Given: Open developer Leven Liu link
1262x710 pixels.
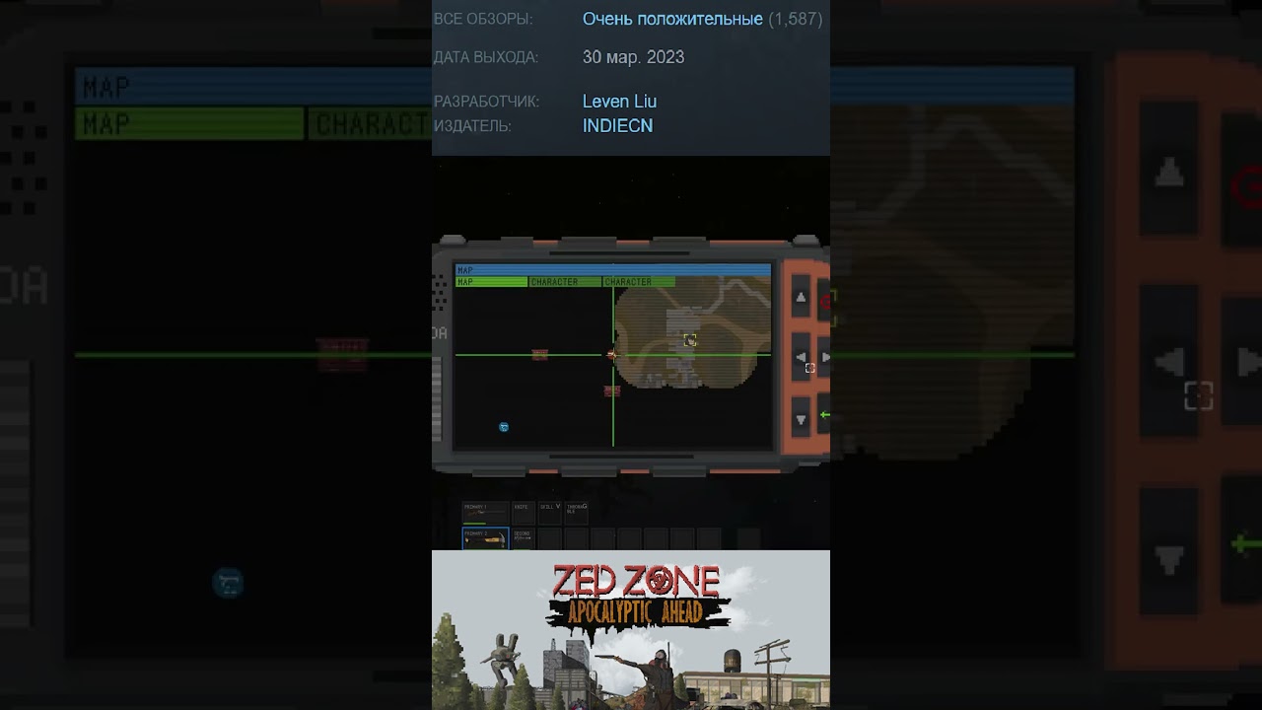Looking at the screenshot, I should (x=619, y=102).
